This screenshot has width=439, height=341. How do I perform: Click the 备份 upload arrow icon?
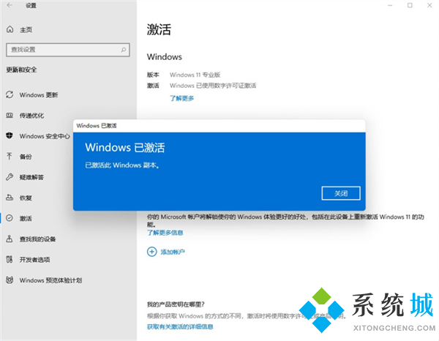tap(10, 156)
